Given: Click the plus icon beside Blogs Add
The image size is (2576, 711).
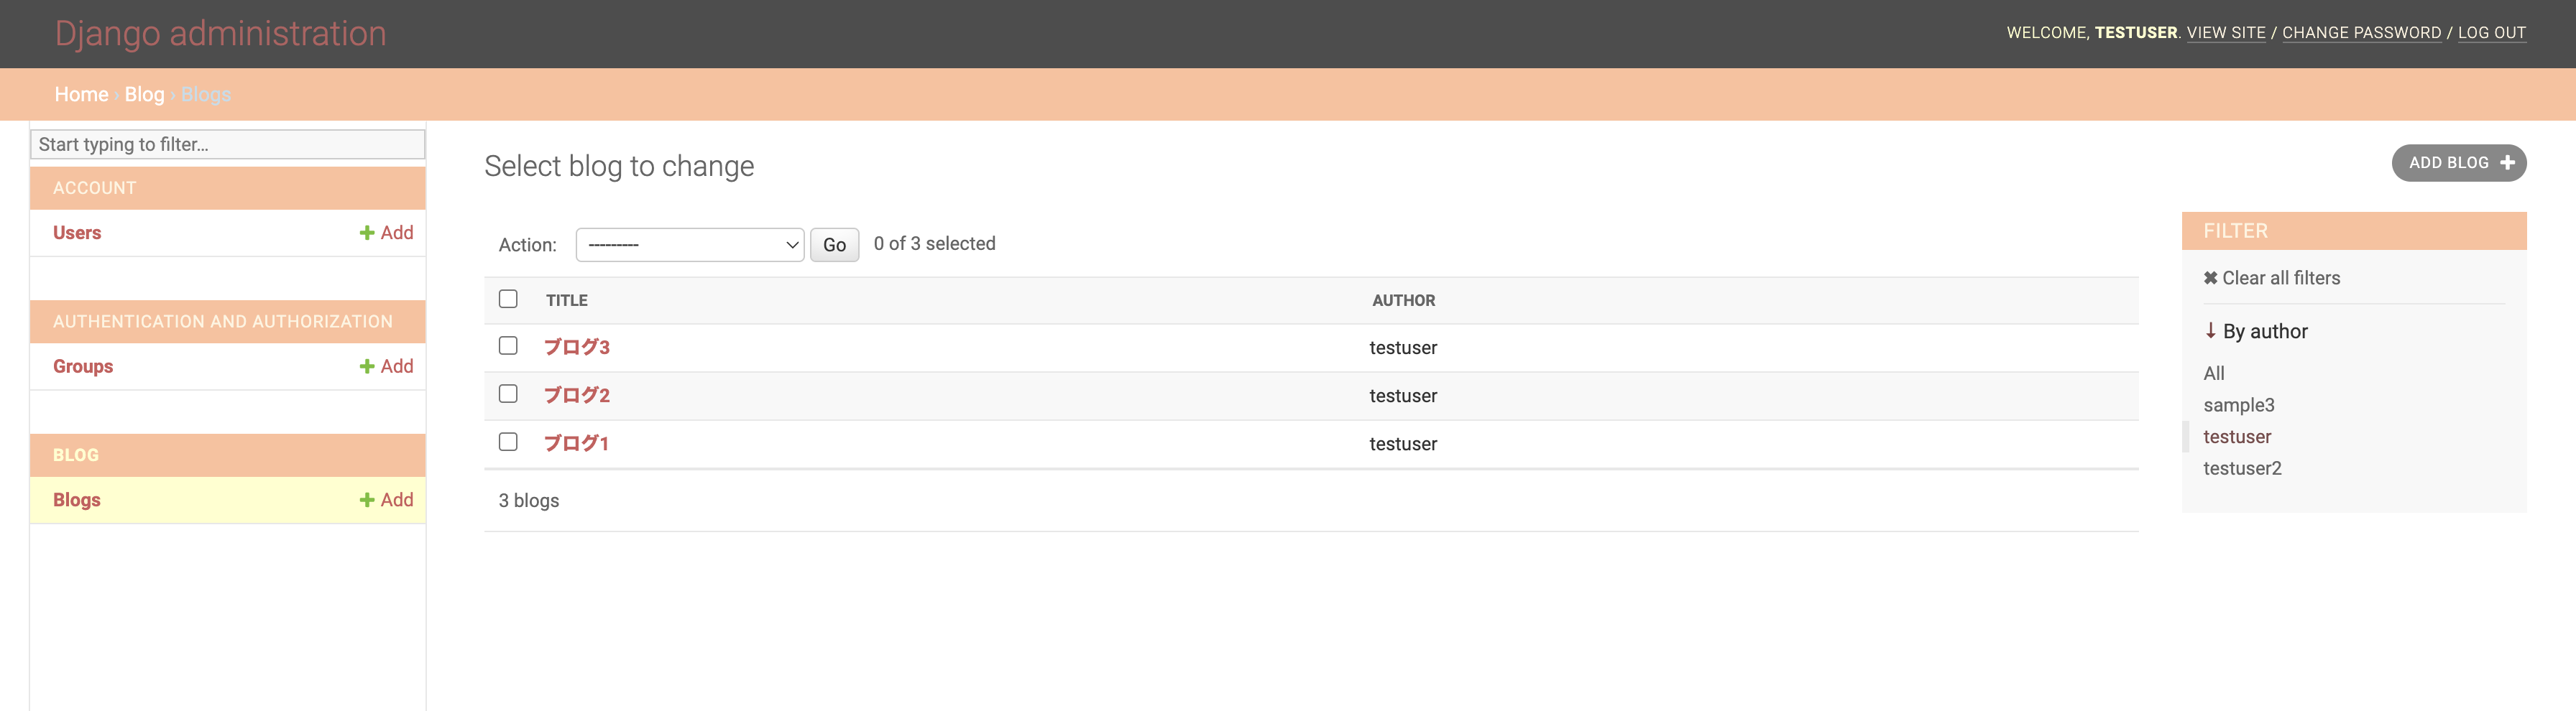Looking at the screenshot, I should pos(367,501).
